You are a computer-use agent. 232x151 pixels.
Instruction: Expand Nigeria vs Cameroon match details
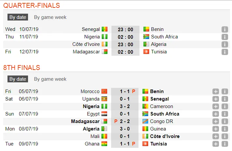[216, 106]
